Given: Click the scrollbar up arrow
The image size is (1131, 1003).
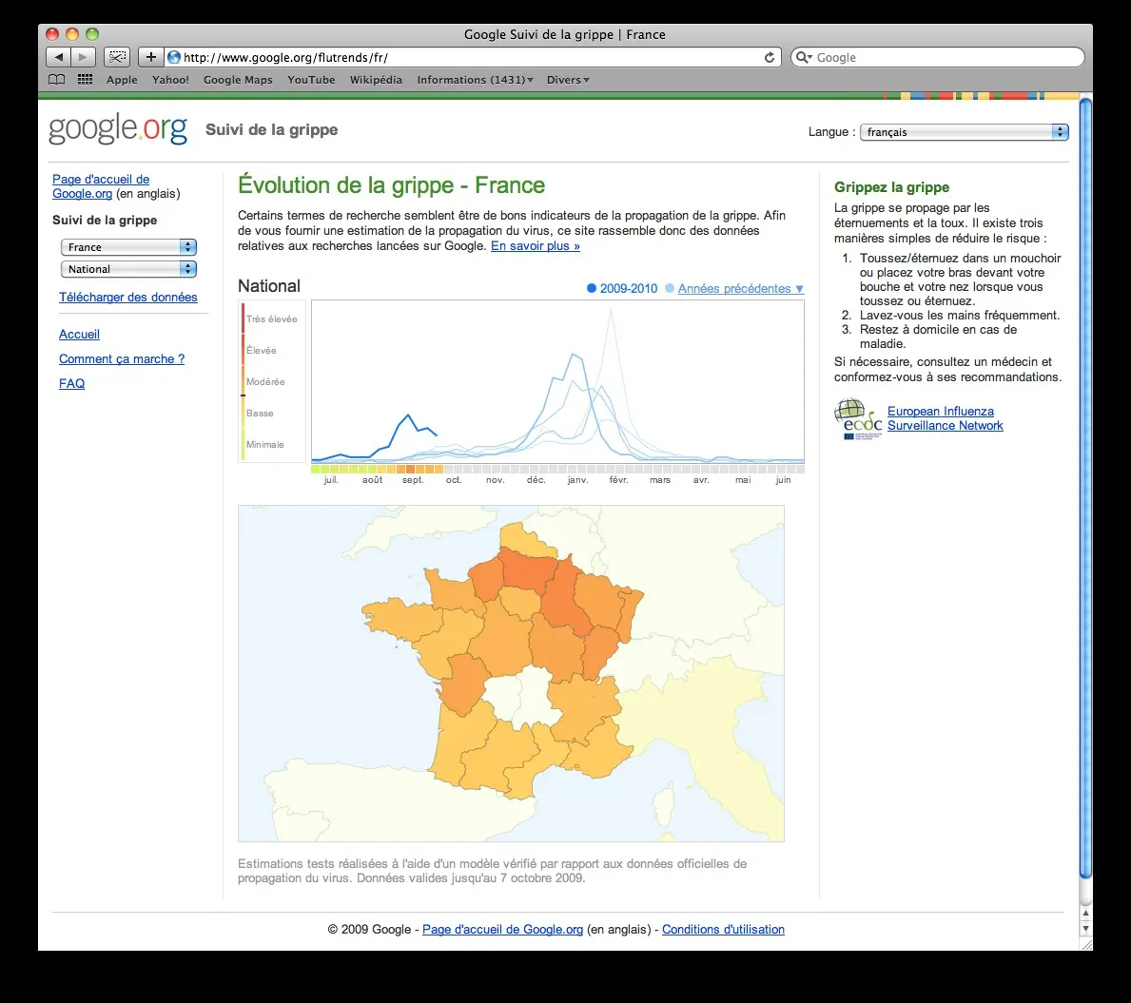Looking at the screenshot, I should pos(1085,913).
